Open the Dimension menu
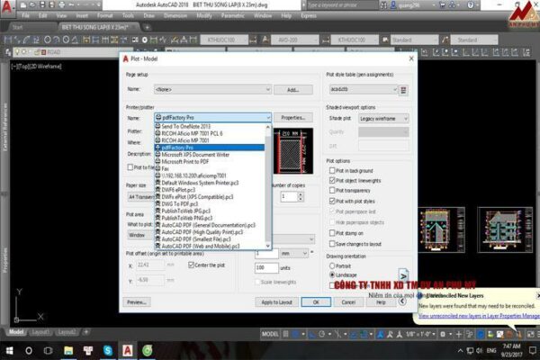The image size is (540, 360). (175, 16)
